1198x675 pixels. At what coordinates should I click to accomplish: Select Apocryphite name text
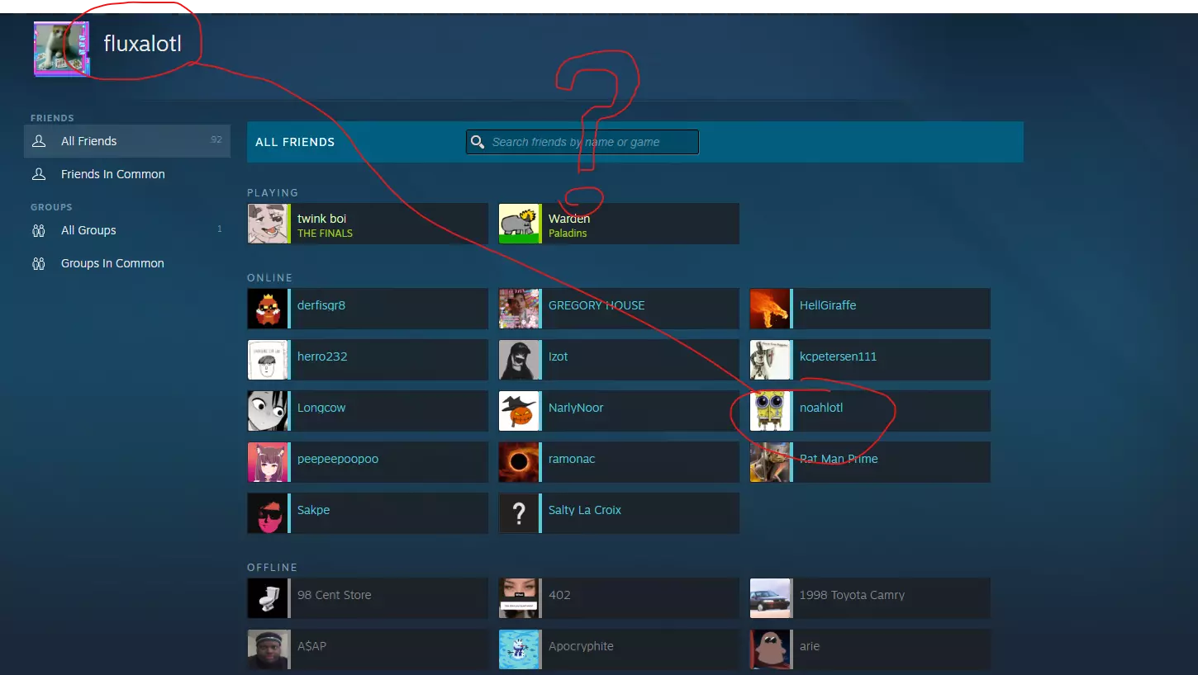coord(581,646)
